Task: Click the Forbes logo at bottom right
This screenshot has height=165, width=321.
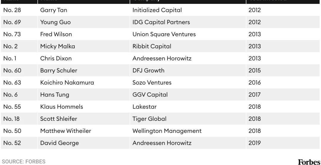Action: click(x=309, y=162)
